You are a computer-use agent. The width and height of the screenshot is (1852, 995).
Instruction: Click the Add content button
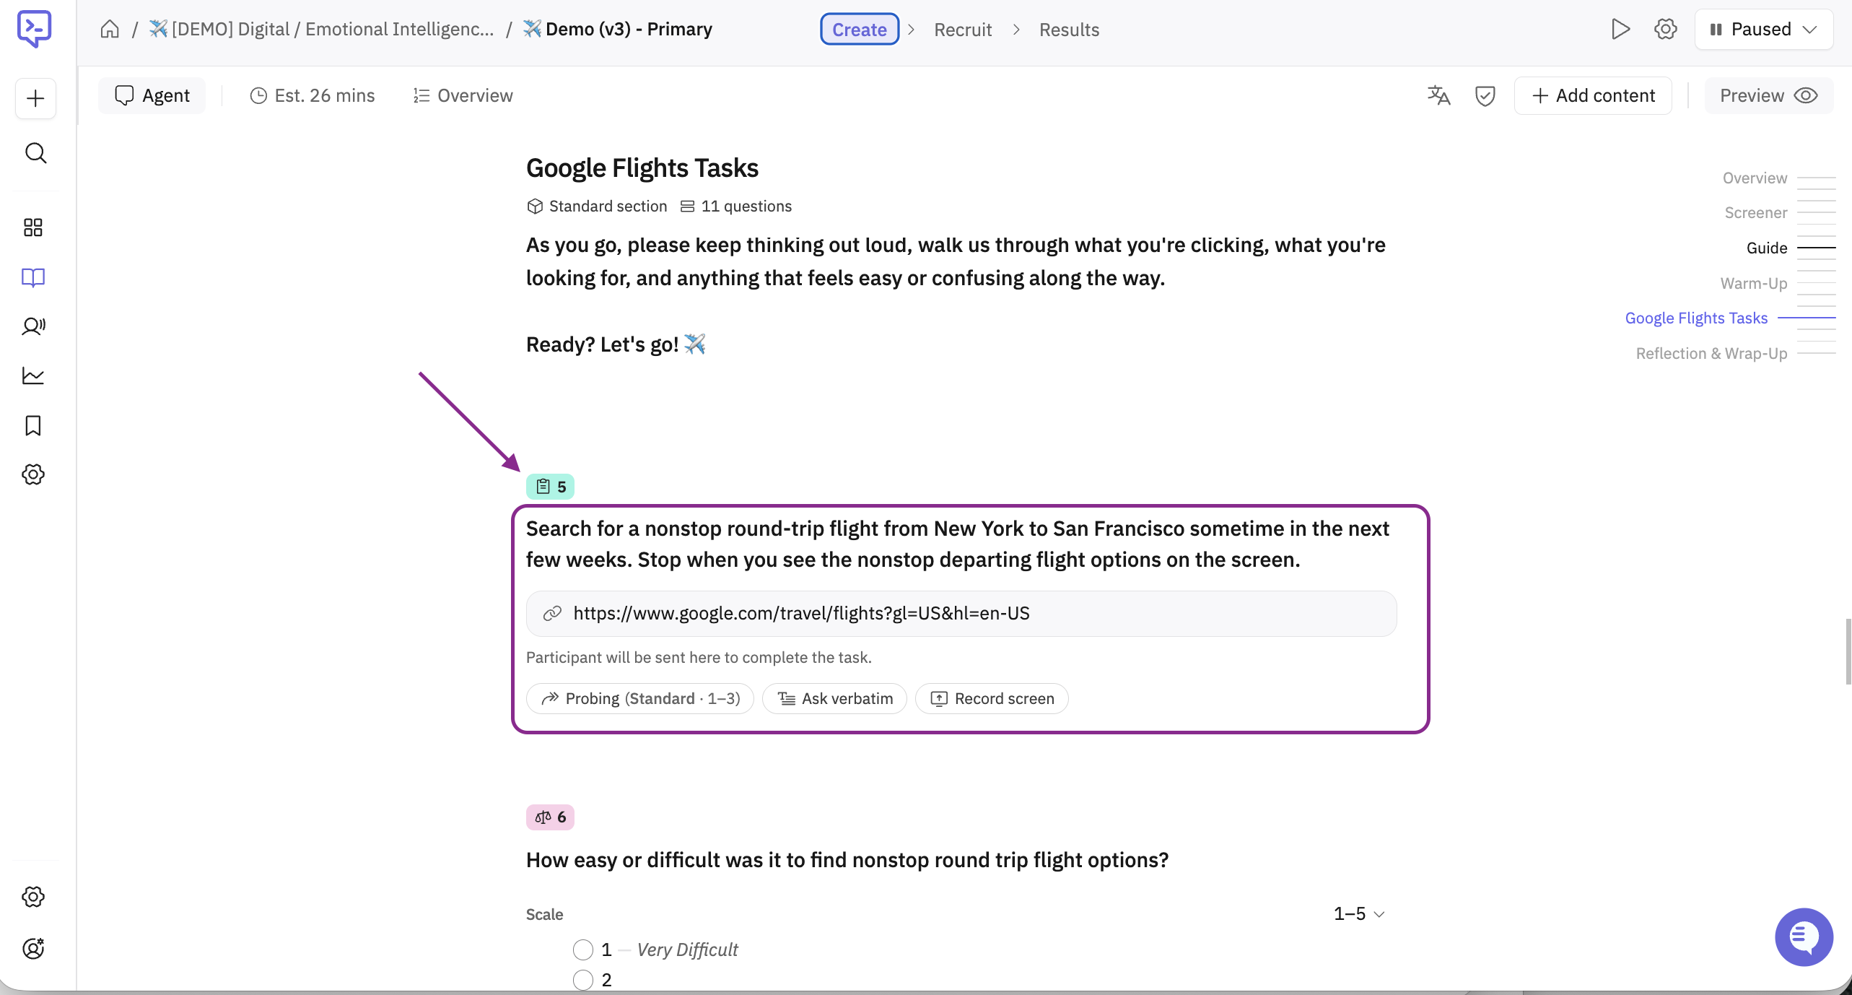click(1593, 95)
